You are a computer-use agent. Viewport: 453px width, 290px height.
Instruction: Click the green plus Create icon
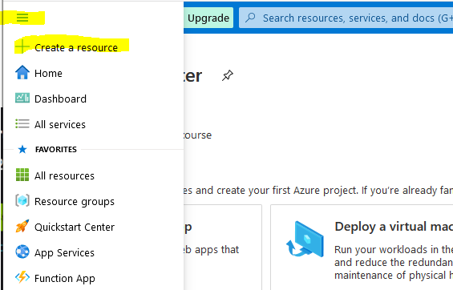(x=22, y=46)
